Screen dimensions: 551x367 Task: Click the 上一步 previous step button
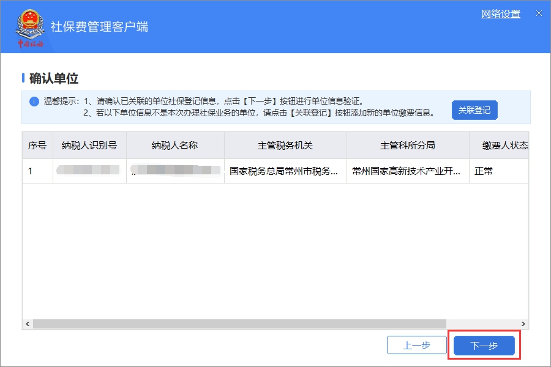click(417, 345)
